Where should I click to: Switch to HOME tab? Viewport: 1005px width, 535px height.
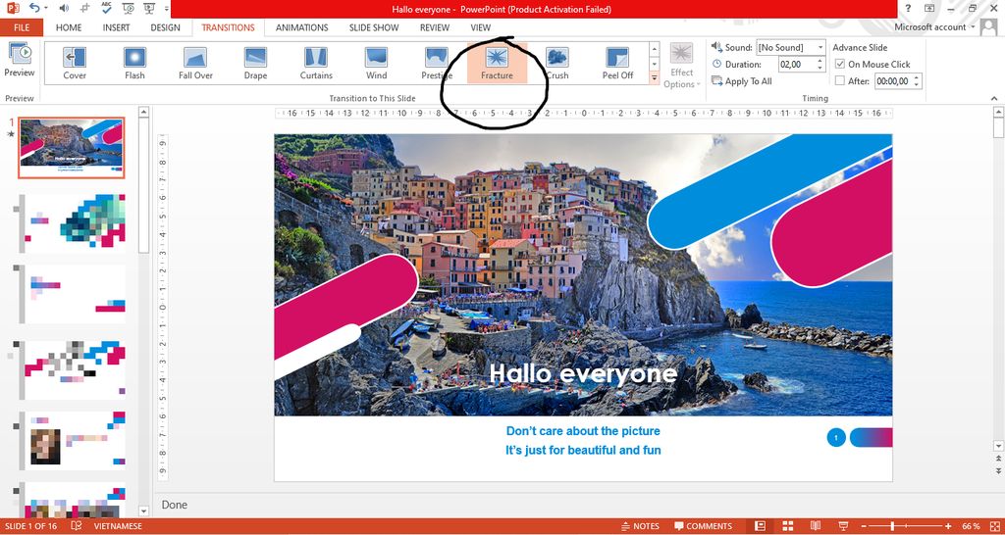69,27
